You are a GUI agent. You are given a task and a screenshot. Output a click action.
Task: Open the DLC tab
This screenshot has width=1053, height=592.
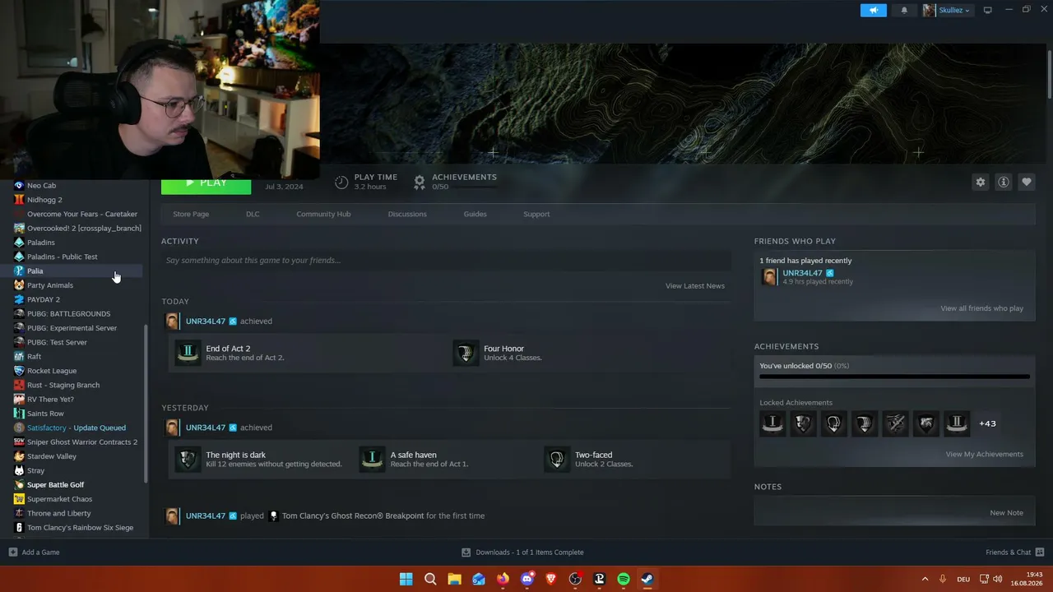253,214
